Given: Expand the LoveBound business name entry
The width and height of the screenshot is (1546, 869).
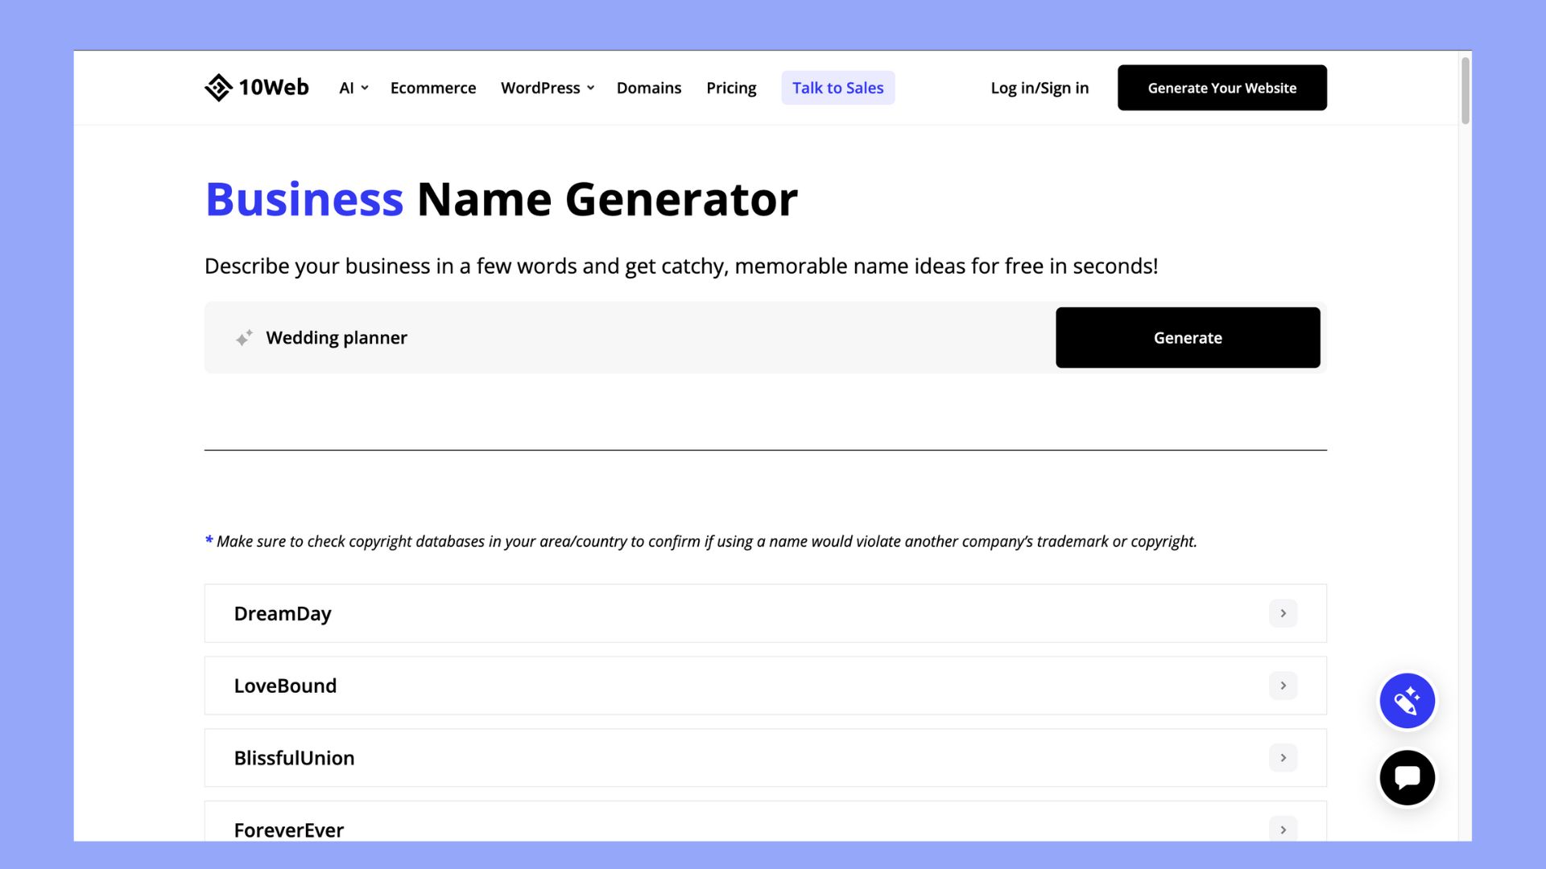Looking at the screenshot, I should tap(1284, 686).
